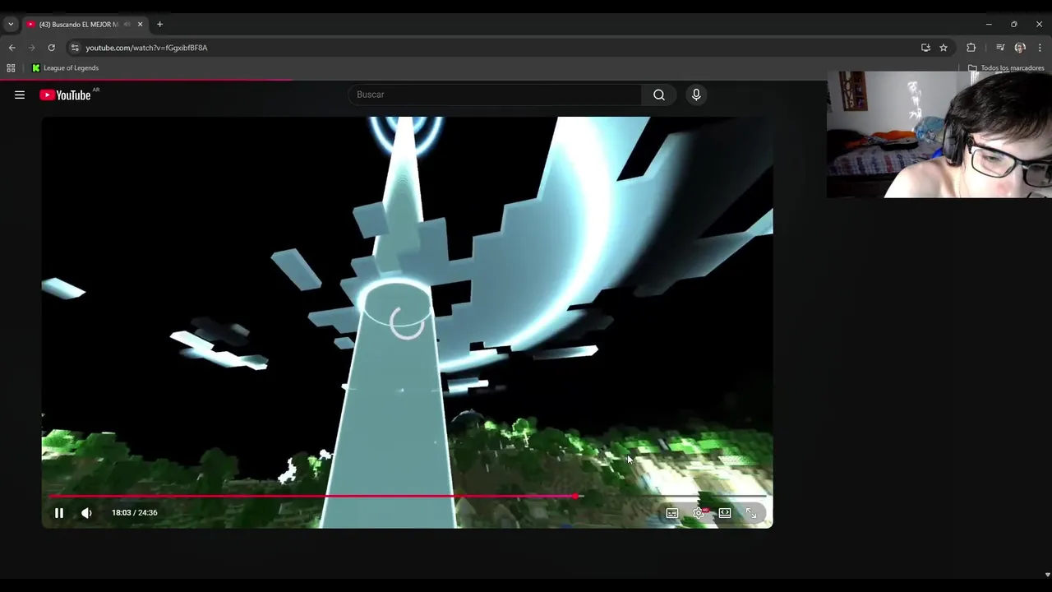Start voice search with microphone
1052x592 pixels.
[x=696, y=95]
